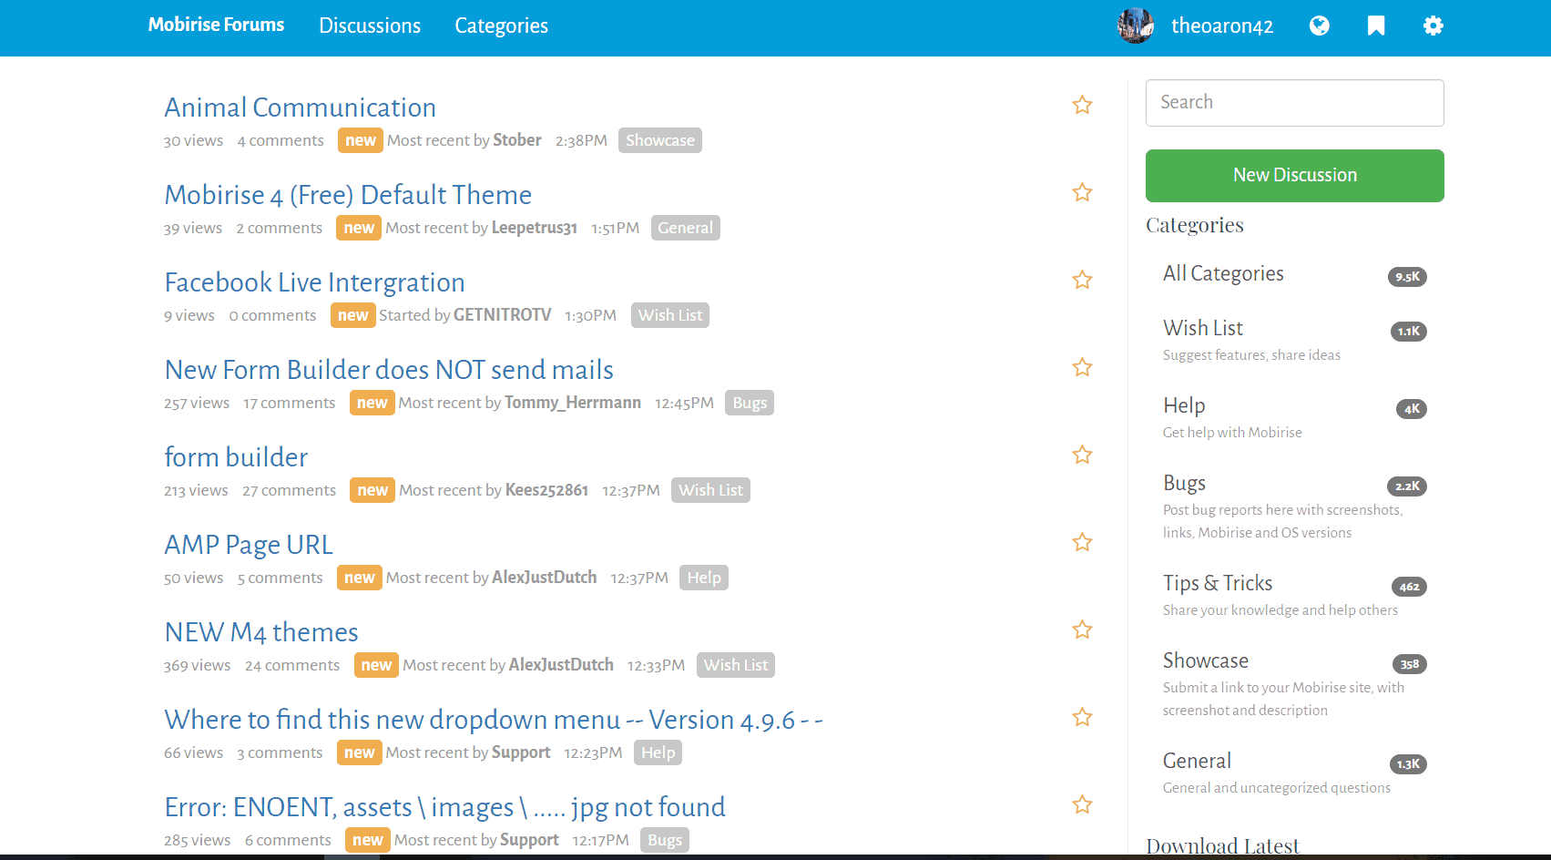Click the New Discussion button

1294,176
